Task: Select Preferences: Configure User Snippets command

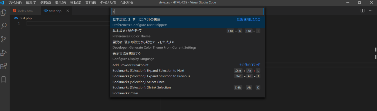Action: pos(187,22)
